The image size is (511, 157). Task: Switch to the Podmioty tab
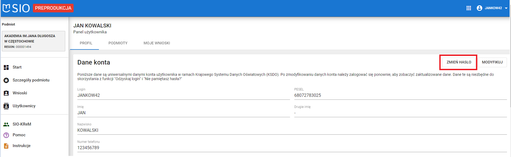coord(118,43)
